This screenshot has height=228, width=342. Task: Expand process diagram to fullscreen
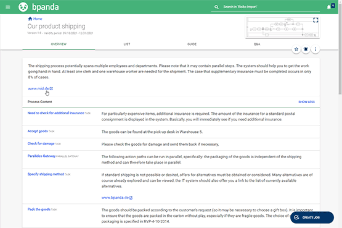316,20
